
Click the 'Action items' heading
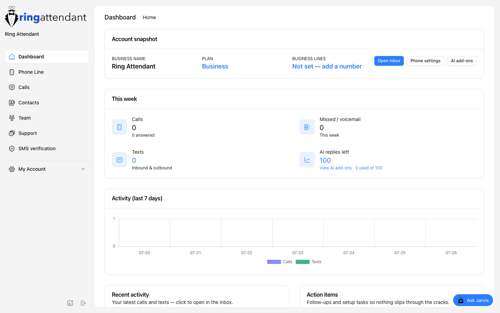pos(322,295)
